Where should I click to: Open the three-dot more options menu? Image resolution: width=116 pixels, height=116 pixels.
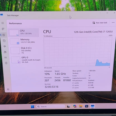pyautogui.click(x=113, y=23)
